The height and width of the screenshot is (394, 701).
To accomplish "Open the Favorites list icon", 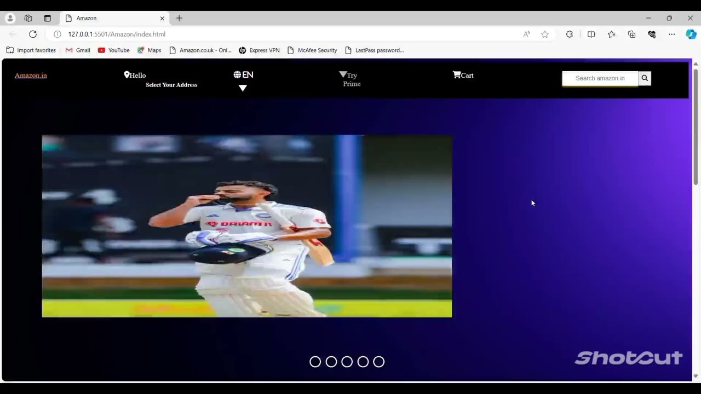I will pos(612,34).
